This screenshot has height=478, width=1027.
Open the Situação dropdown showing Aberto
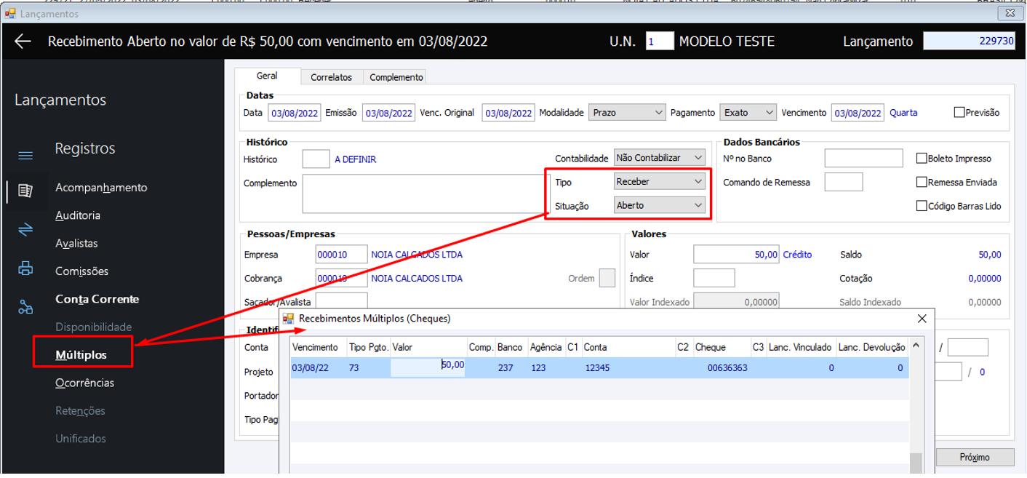660,205
